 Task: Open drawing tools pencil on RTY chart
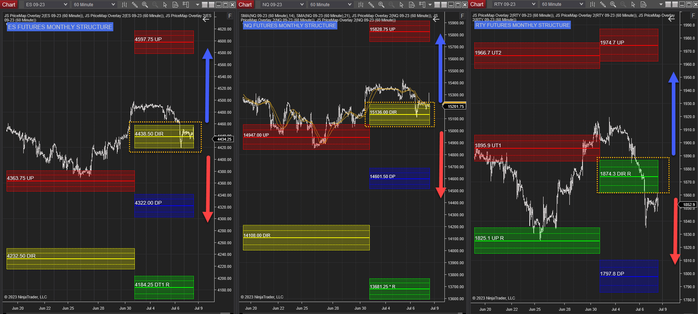603,5
